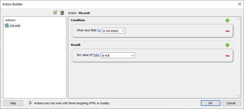The width and height of the screenshot is (244, 109).
Task: Add a new condition with green plus
Action: coord(227,20)
